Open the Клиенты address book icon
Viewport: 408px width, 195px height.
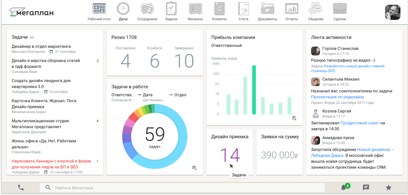(x=219, y=9)
